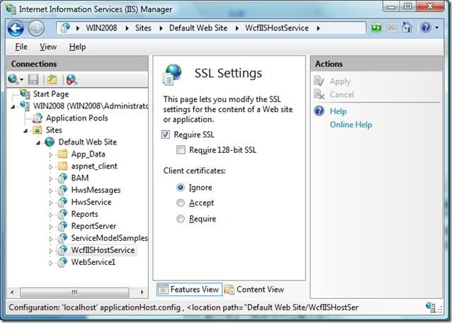Expand the ServiceModelSamples tree node
Image resolution: width=452 pixels, height=323 pixels.
click(x=51, y=239)
